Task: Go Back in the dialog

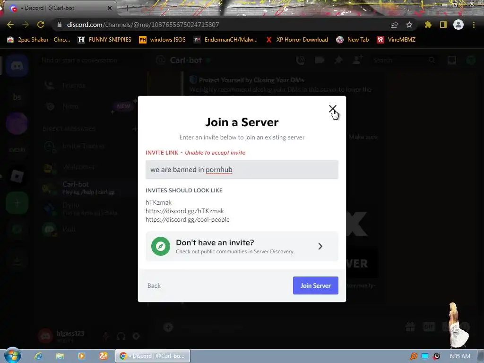Action: (154, 286)
